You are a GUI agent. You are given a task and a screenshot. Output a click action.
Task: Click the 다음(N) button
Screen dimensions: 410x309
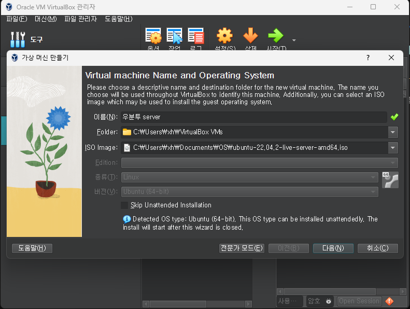click(x=333, y=248)
